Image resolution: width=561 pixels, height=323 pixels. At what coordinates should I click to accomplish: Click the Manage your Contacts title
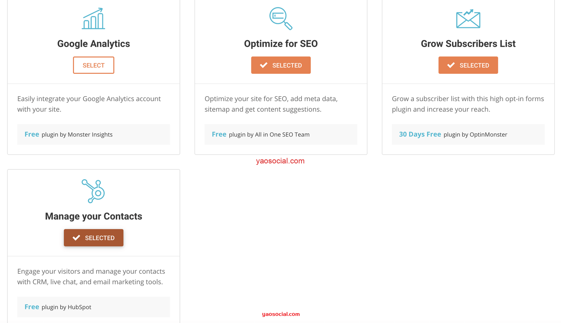point(94,216)
